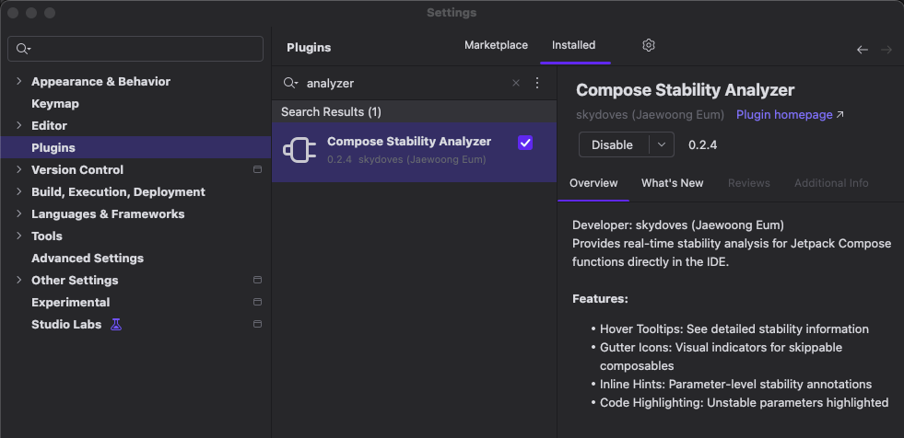
Task: Expand Appearance & Behavior settings
Action: click(19, 82)
